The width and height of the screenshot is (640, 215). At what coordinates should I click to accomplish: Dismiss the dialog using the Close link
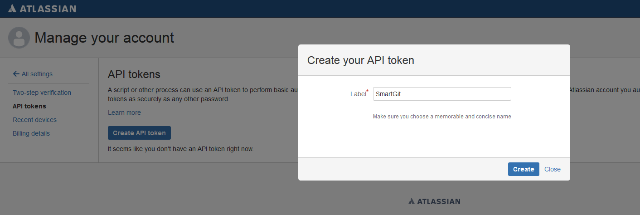(552, 169)
